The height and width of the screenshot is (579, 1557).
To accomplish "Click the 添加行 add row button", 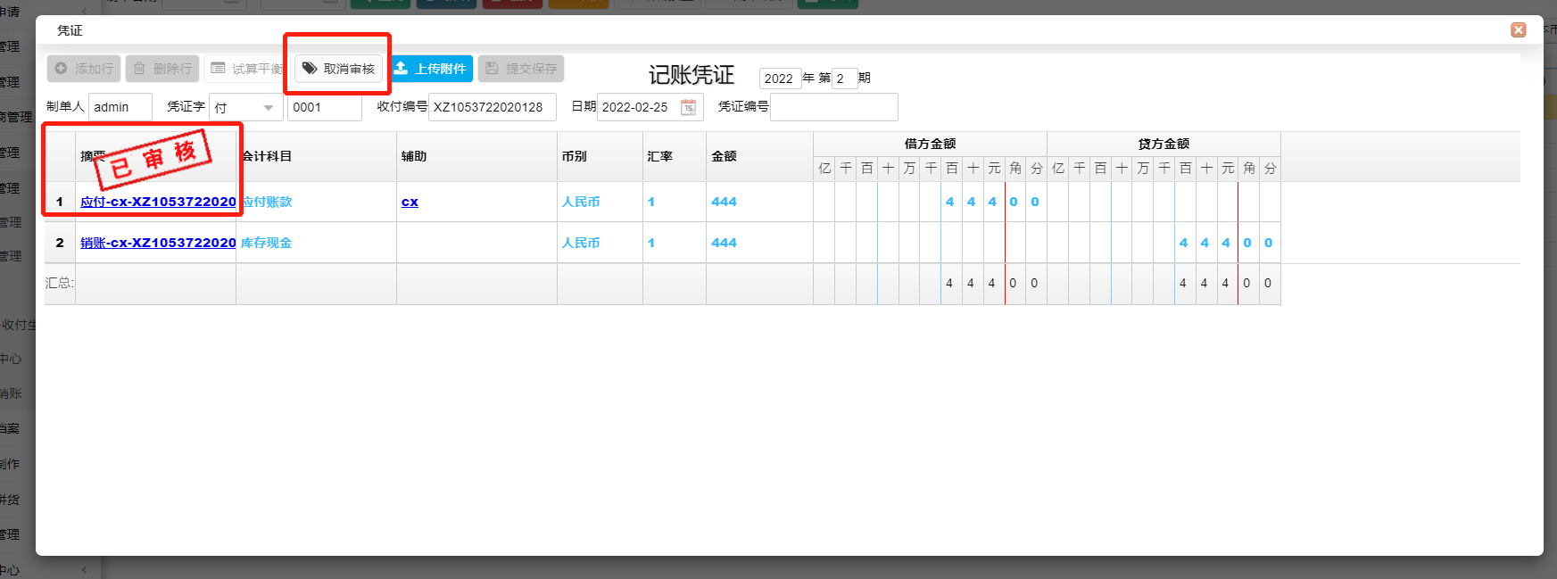I will click(84, 69).
